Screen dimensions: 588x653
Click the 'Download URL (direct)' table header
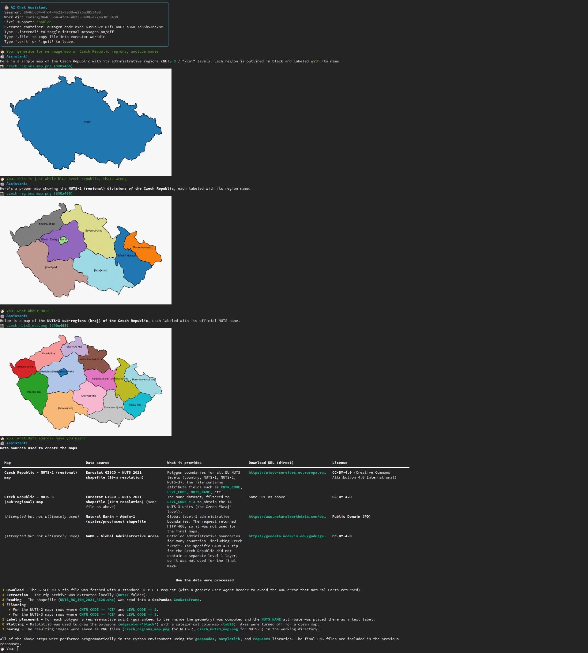coord(271,463)
